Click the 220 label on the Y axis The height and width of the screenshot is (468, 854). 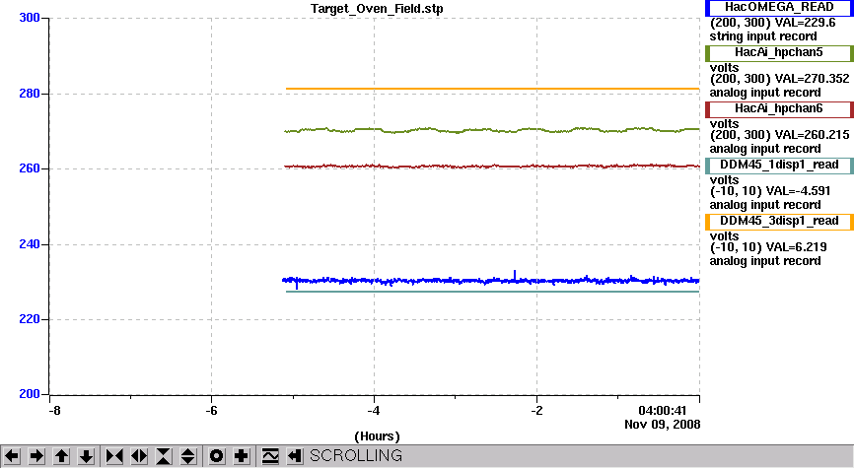30,319
